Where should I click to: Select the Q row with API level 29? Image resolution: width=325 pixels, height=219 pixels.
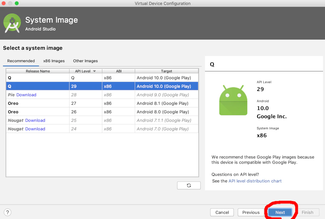point(102,86)
